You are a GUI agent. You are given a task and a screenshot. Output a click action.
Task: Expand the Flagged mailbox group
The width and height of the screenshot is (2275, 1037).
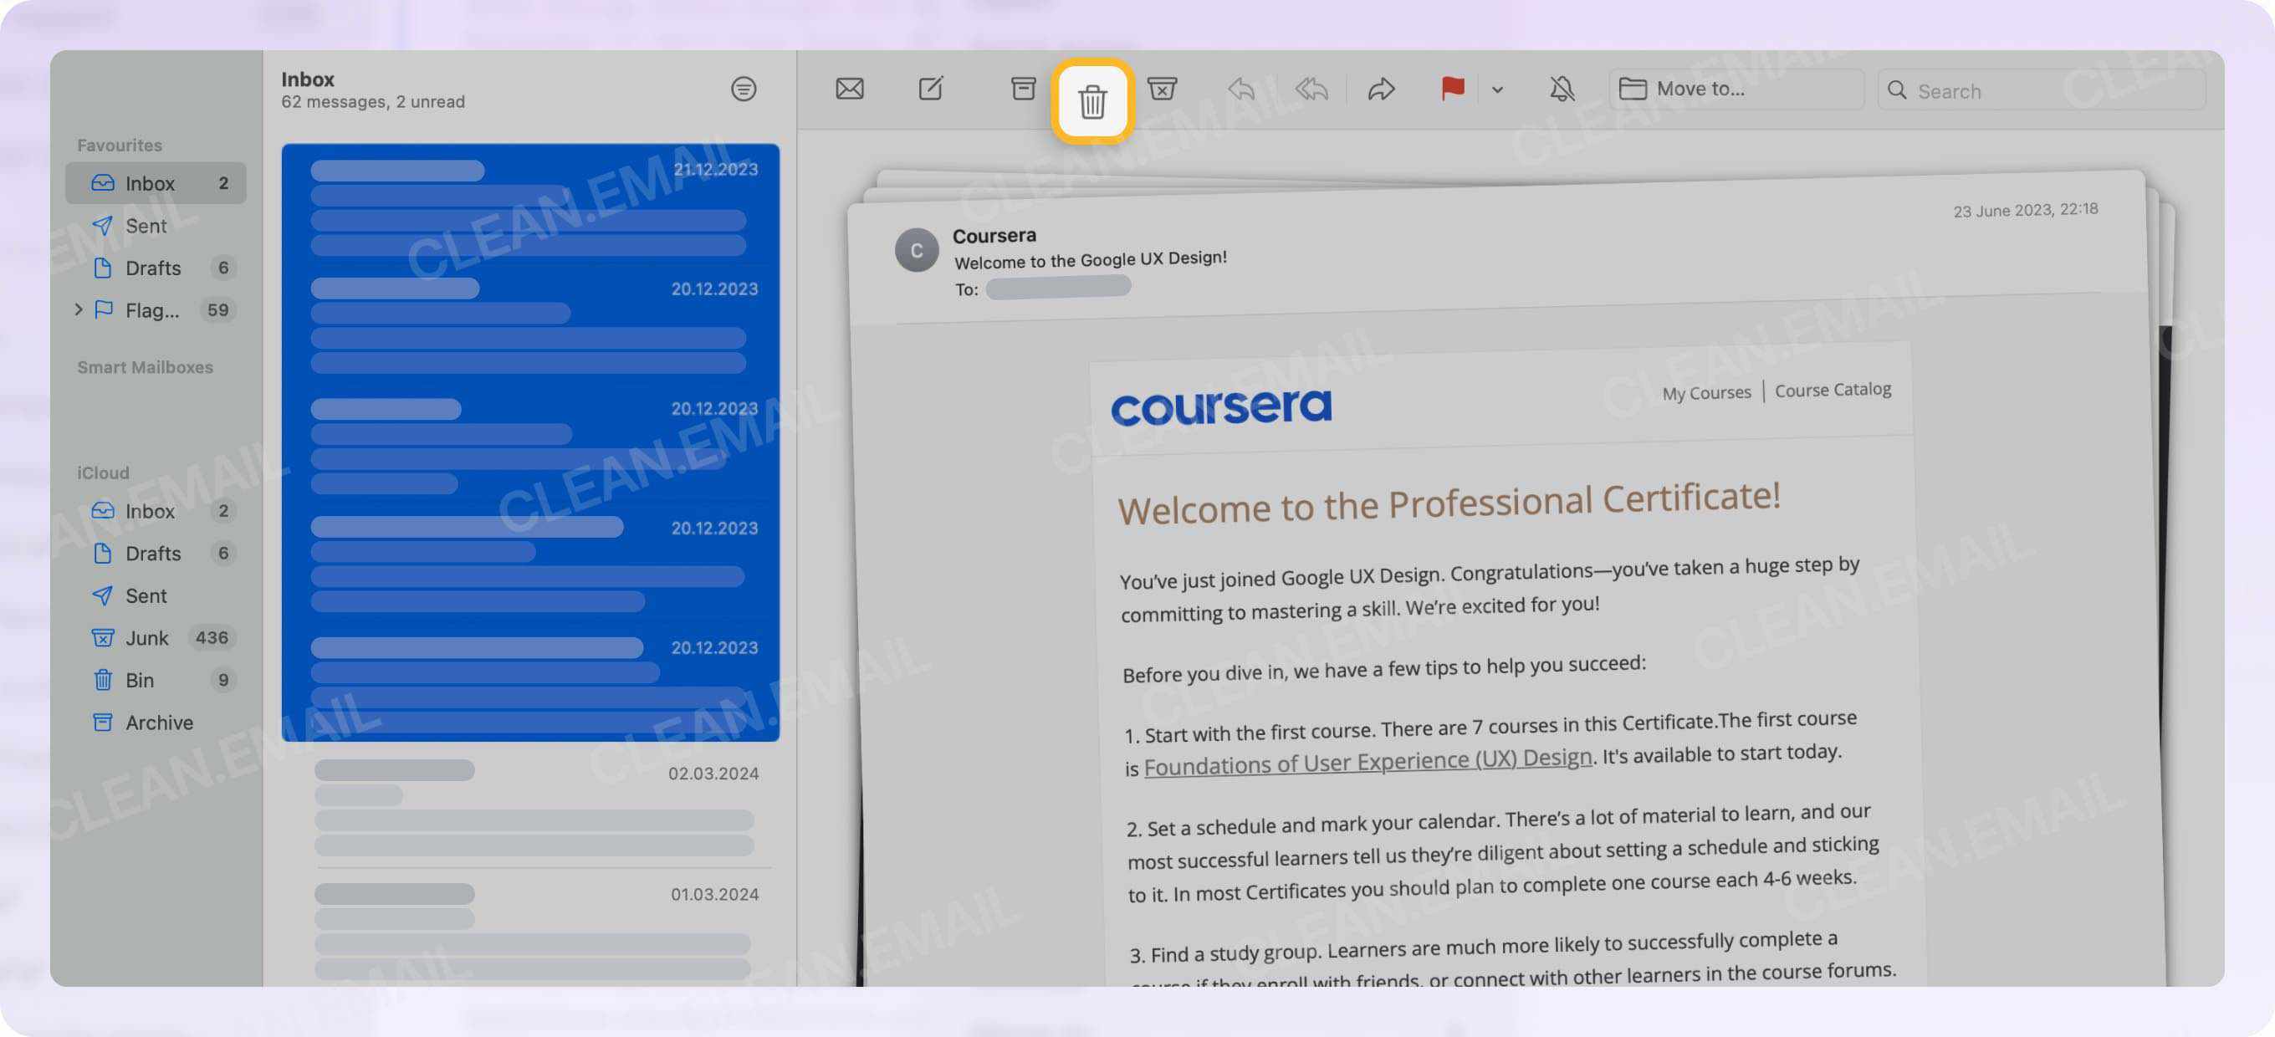coord(79,310)
